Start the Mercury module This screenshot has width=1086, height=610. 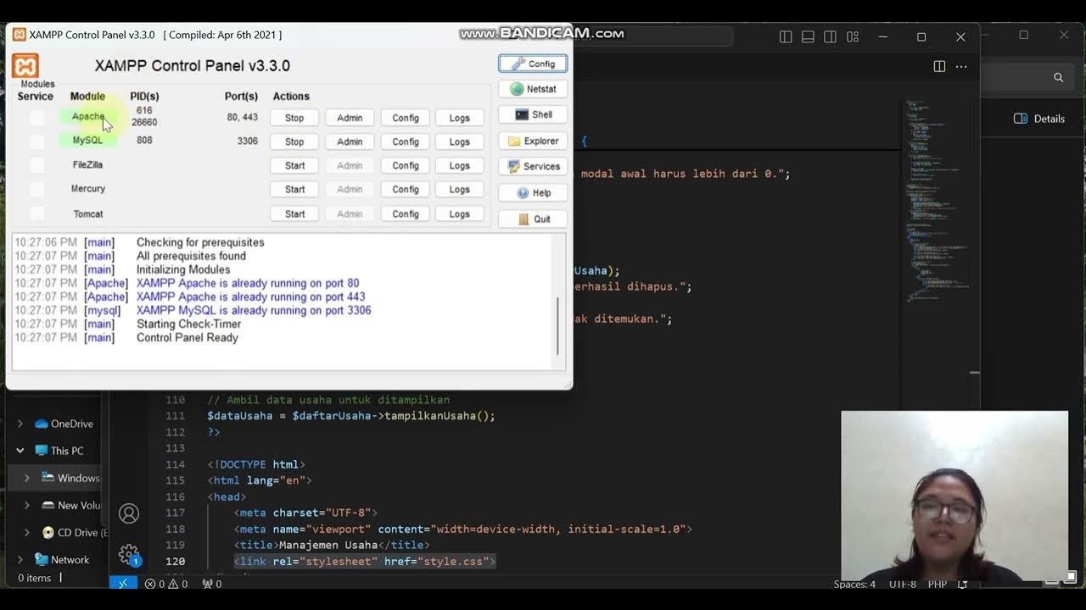(294, 189)
